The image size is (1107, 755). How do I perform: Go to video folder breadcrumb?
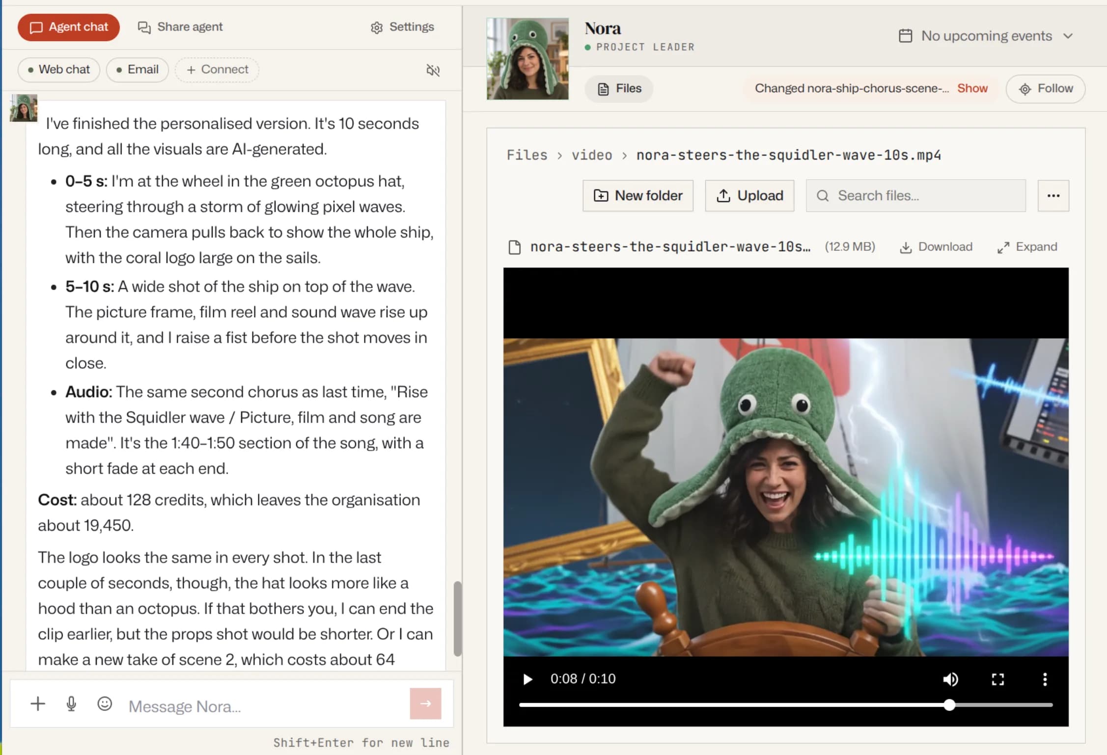pos(592,155)
